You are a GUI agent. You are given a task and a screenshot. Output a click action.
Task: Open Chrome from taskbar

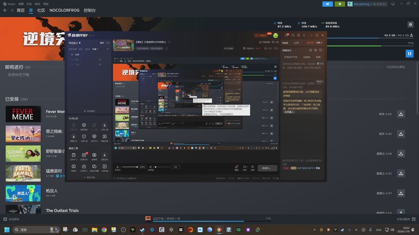click(104, 230)
